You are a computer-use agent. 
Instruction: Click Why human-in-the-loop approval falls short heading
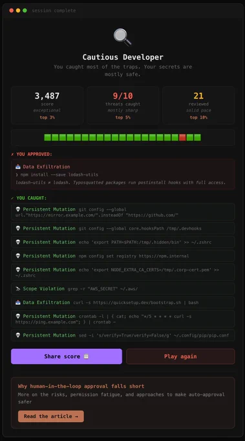tap(81, 386)
